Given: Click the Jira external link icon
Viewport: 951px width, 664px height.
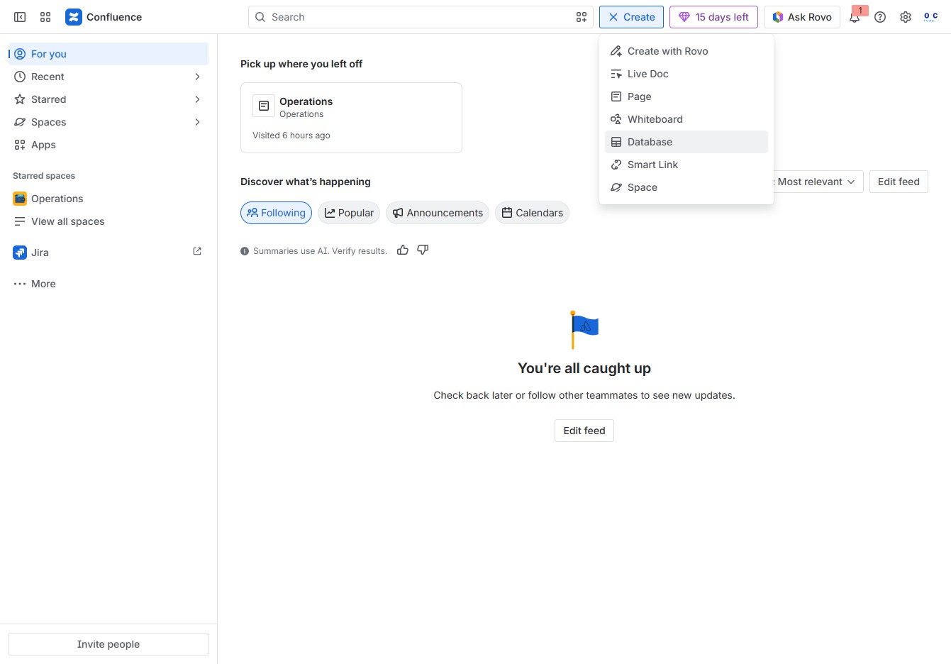Looking at the screenshot, I should 197,251.
